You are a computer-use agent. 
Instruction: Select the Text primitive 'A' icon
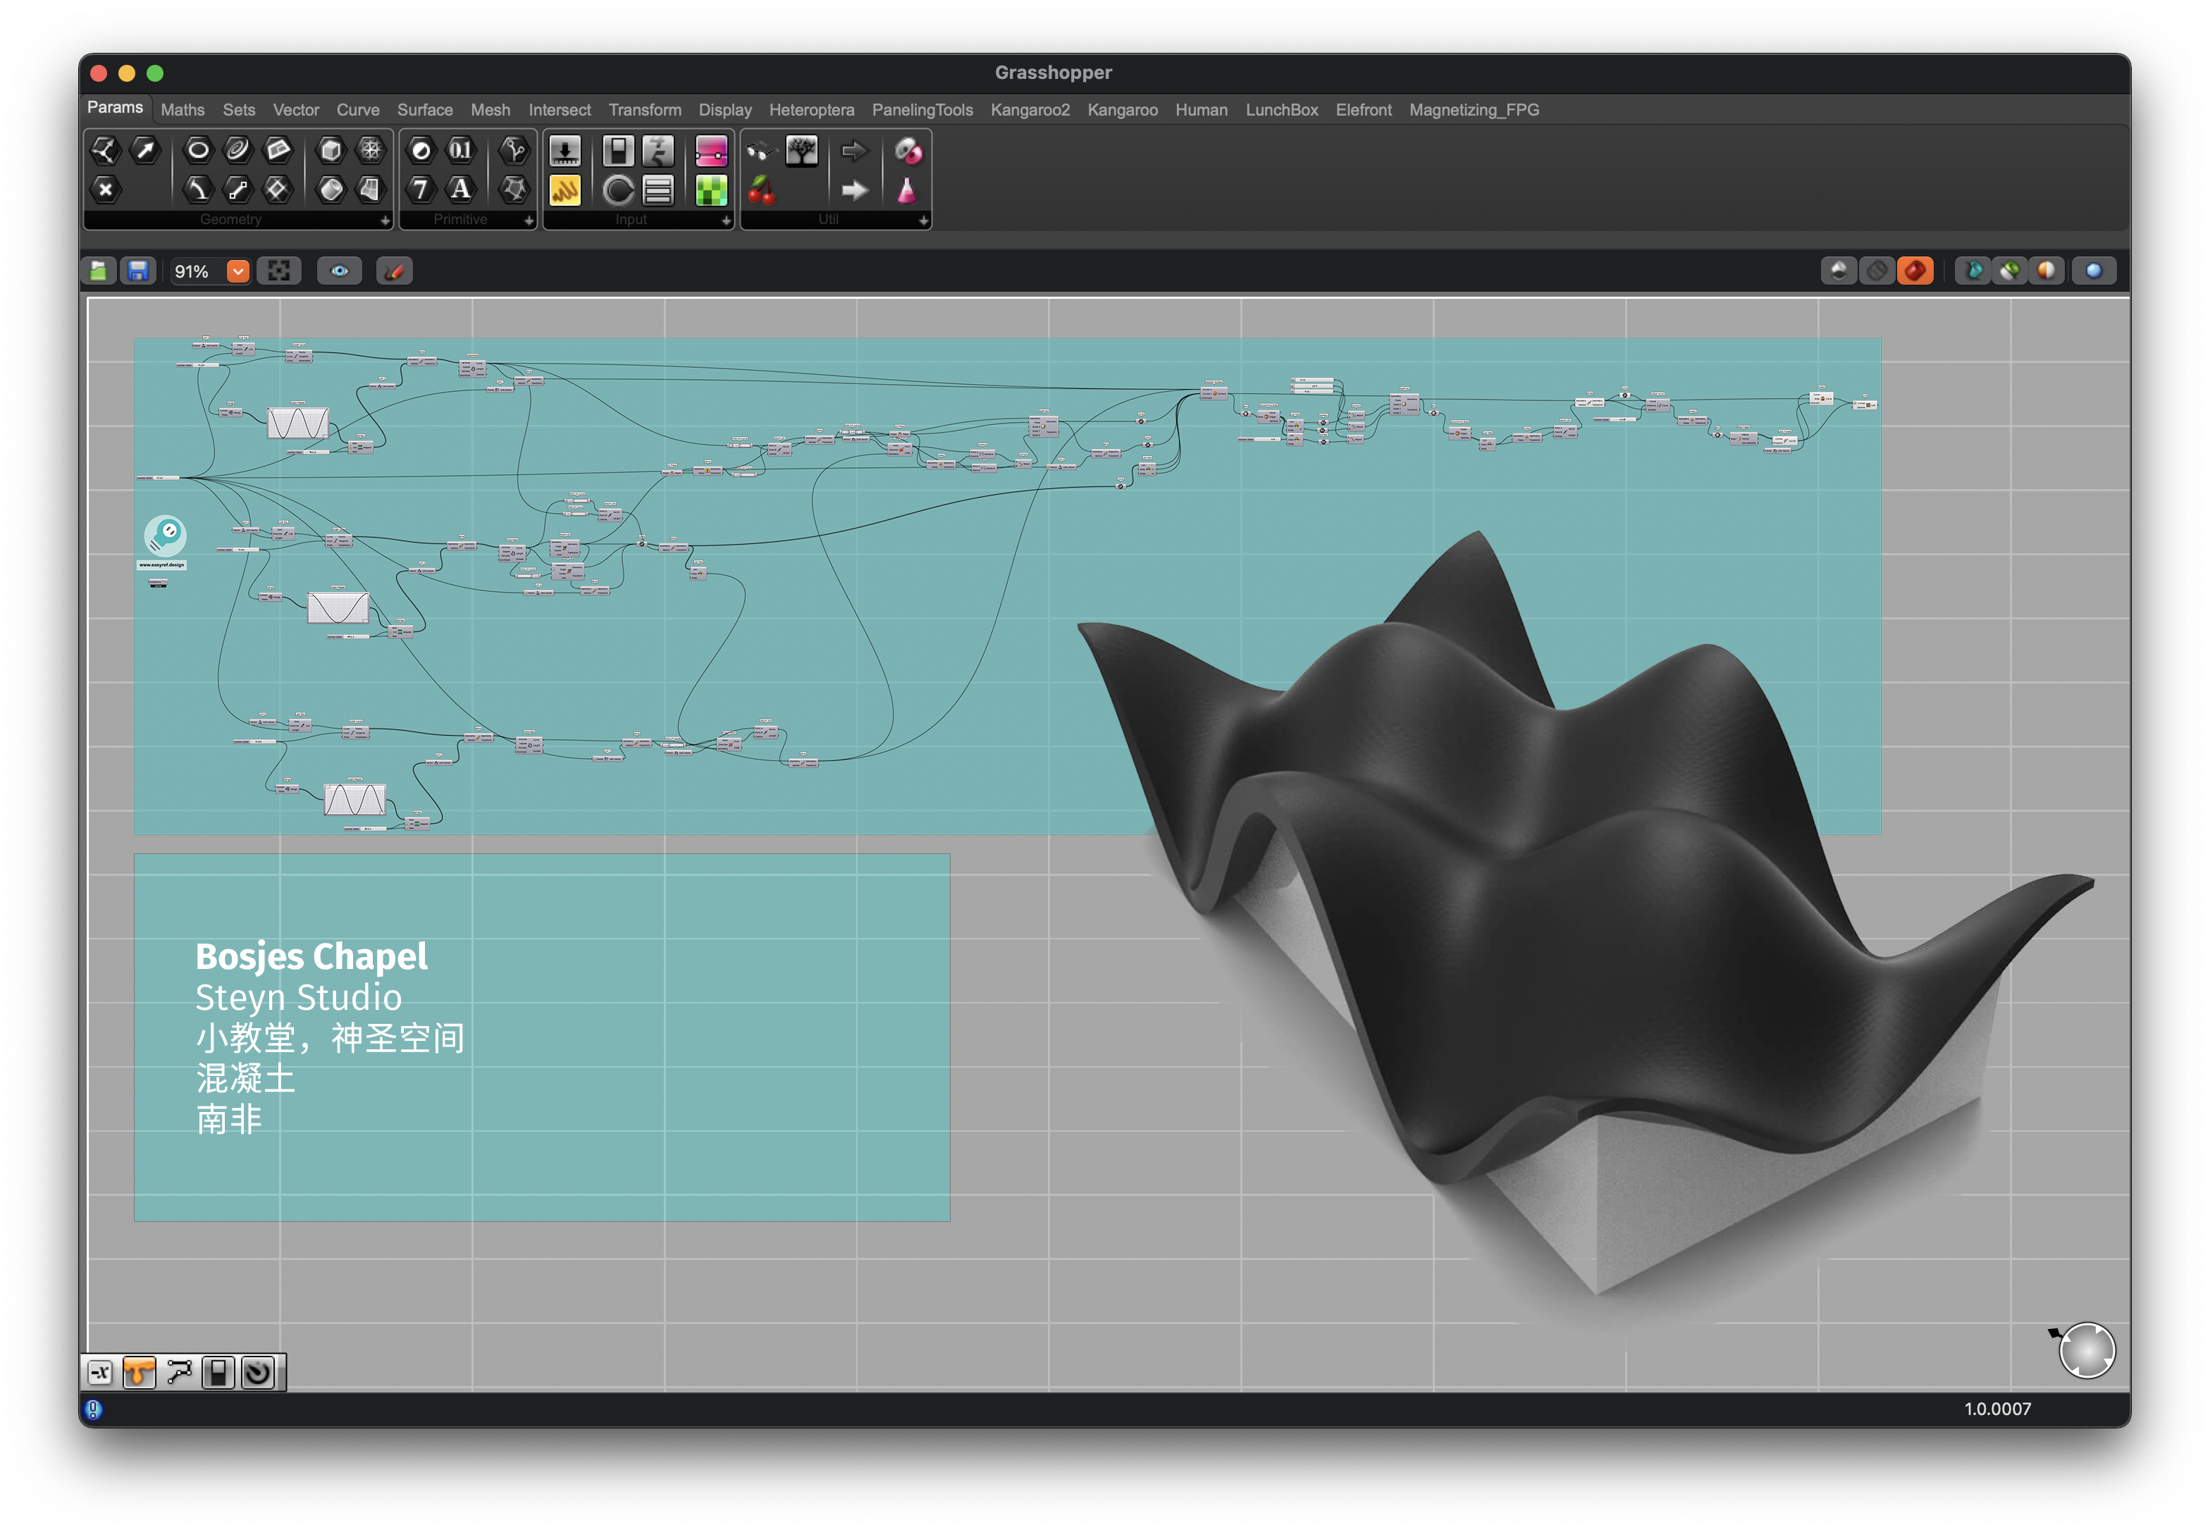(461, 189)
